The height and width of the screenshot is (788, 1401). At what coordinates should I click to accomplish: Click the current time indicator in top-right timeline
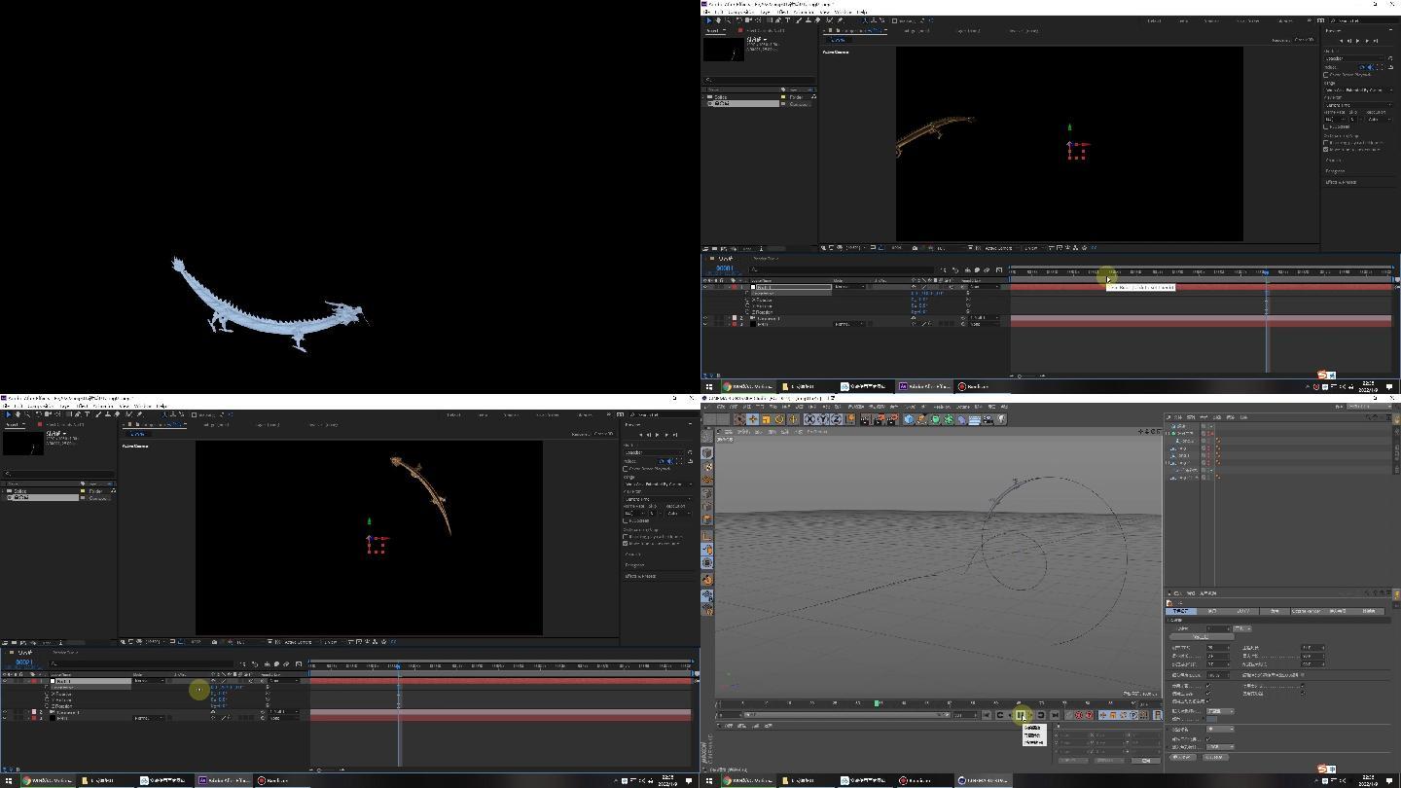(x=1266, y=272)
